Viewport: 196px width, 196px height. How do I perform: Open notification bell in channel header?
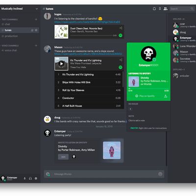154,9
